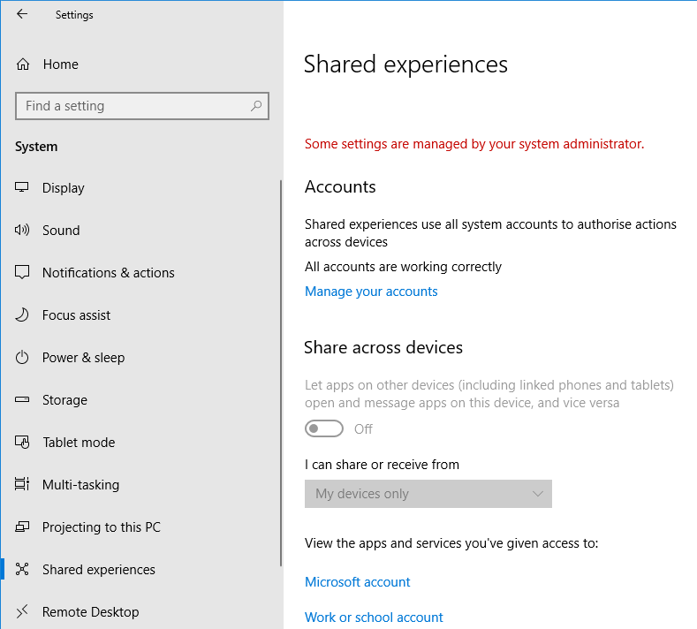Toggle the Share across devices switch

tap(324, 428)
